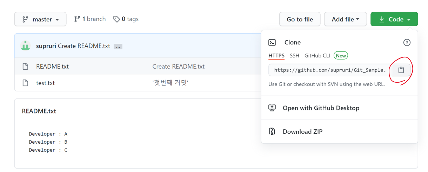Click the 1 branch link

click(90, 19)
